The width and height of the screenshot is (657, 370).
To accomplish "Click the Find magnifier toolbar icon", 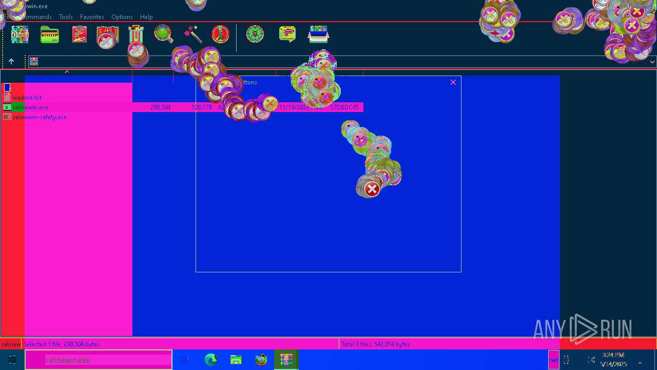I will [164, 34].
